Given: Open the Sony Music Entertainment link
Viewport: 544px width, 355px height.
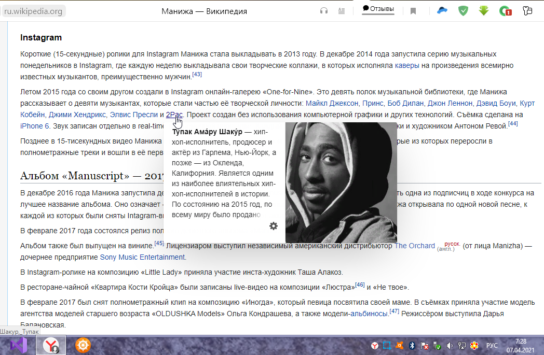Looking at the screenshot, I should pos(142,258).
